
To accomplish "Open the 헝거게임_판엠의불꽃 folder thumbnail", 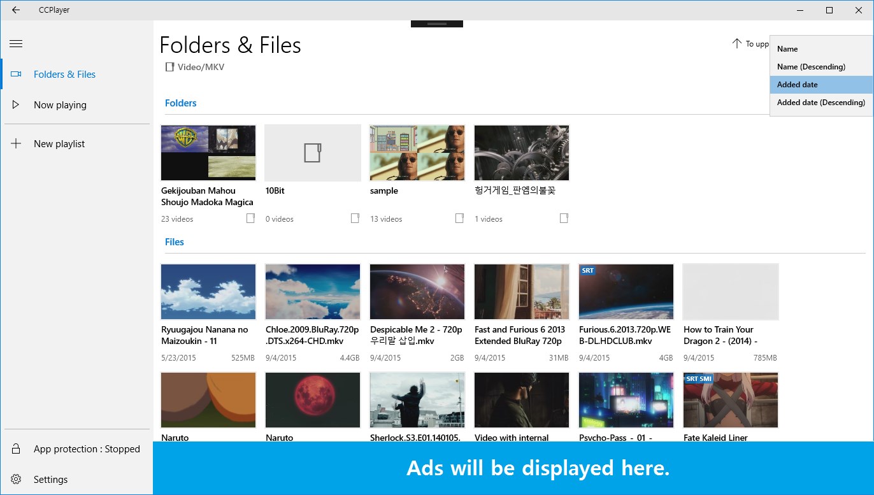I will click(x=522, y=153).
